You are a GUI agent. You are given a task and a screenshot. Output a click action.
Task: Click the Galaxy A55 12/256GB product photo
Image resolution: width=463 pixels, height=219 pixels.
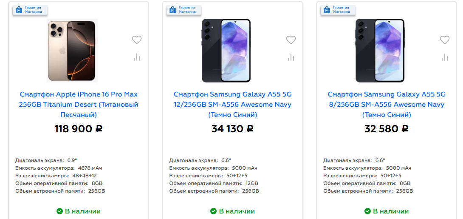pos(226,50)
